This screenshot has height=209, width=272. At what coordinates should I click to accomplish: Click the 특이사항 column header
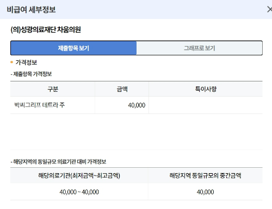point(206,89)
